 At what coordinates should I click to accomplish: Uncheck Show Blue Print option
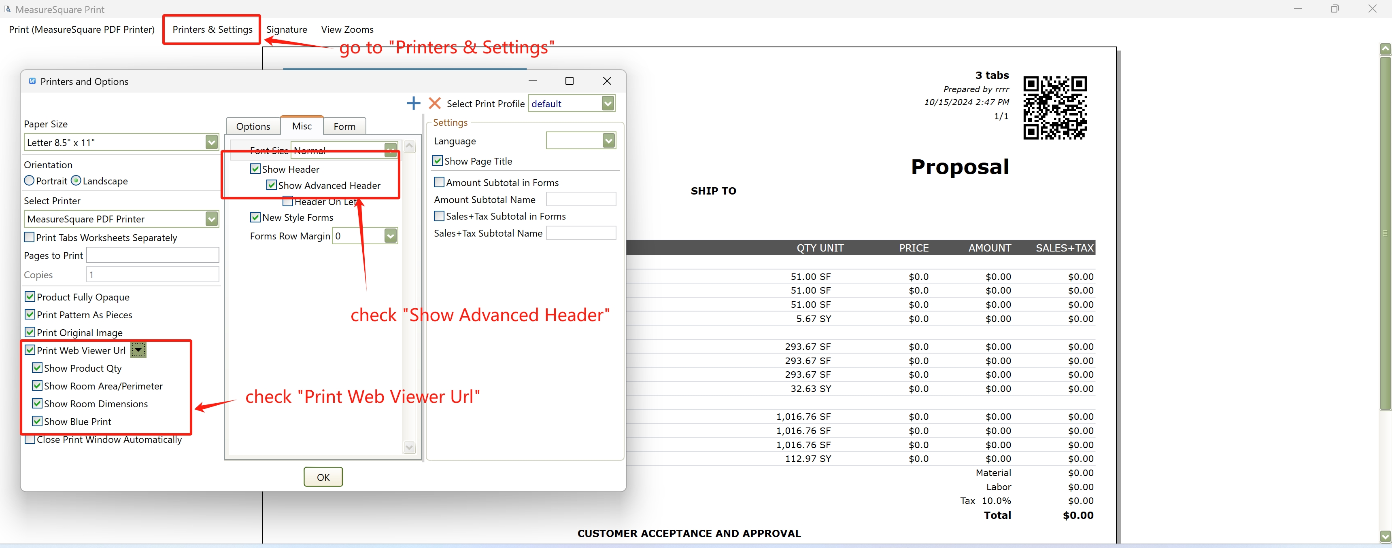[x=37, y=422]
